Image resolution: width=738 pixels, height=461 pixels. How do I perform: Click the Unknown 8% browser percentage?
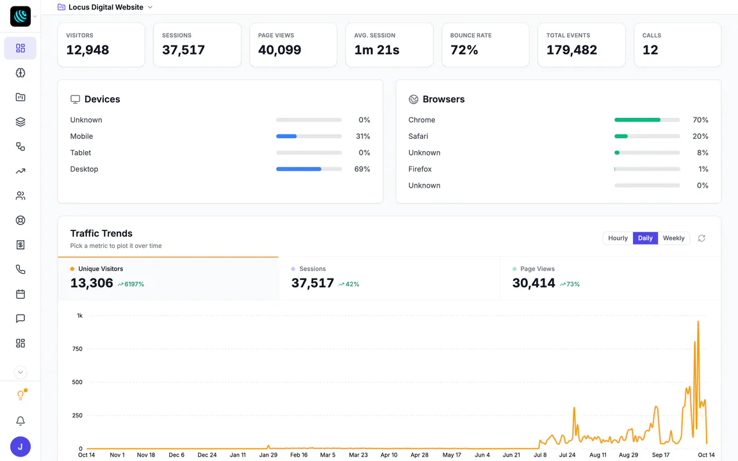click(703, 152)
